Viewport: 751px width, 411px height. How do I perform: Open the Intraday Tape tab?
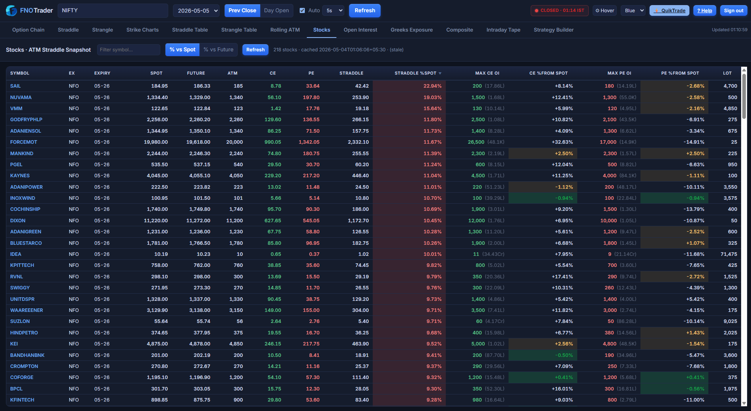(x=503, y=30)
